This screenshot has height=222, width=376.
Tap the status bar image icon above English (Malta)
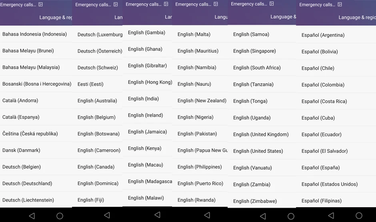(x=216, y=4)
